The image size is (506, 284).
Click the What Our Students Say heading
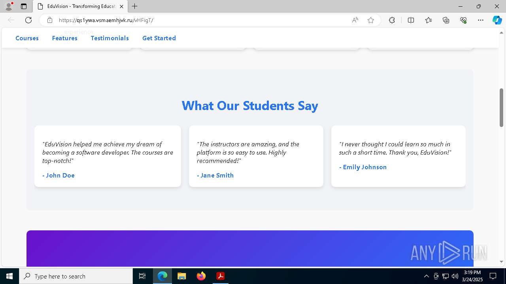coord(250,106)
